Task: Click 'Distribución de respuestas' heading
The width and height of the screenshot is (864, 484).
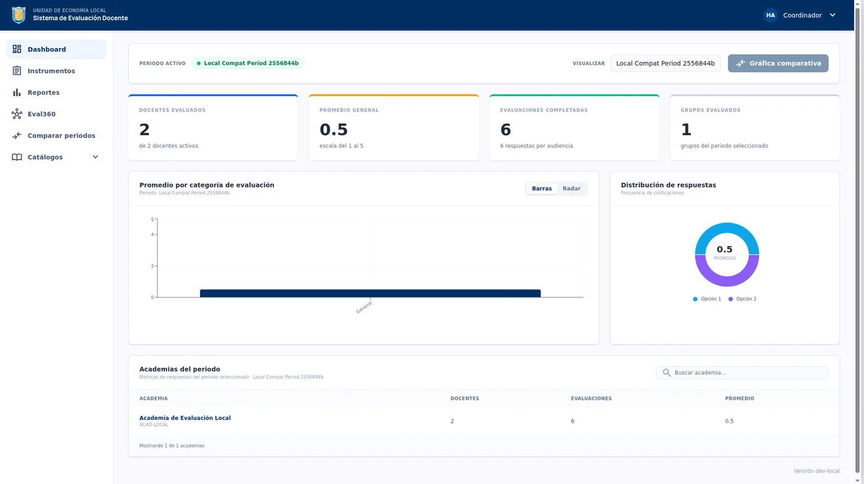Action: pyautogui.click(x=668, y=185)
